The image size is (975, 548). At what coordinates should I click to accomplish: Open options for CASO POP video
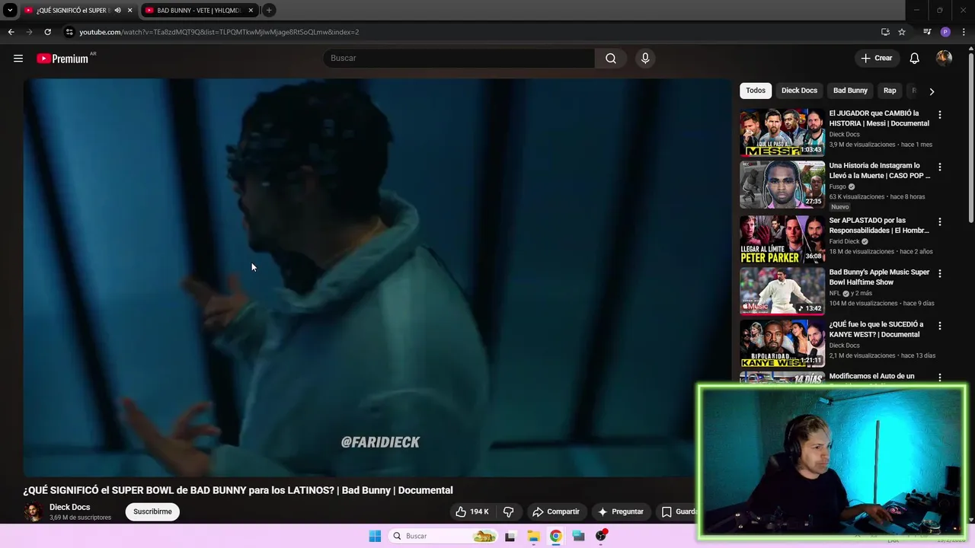point(939,167)
